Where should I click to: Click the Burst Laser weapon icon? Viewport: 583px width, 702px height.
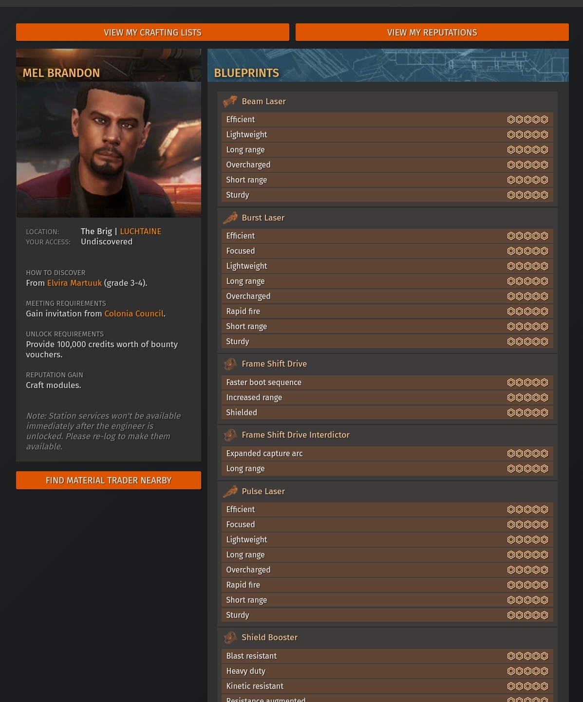tap(230, 218)
